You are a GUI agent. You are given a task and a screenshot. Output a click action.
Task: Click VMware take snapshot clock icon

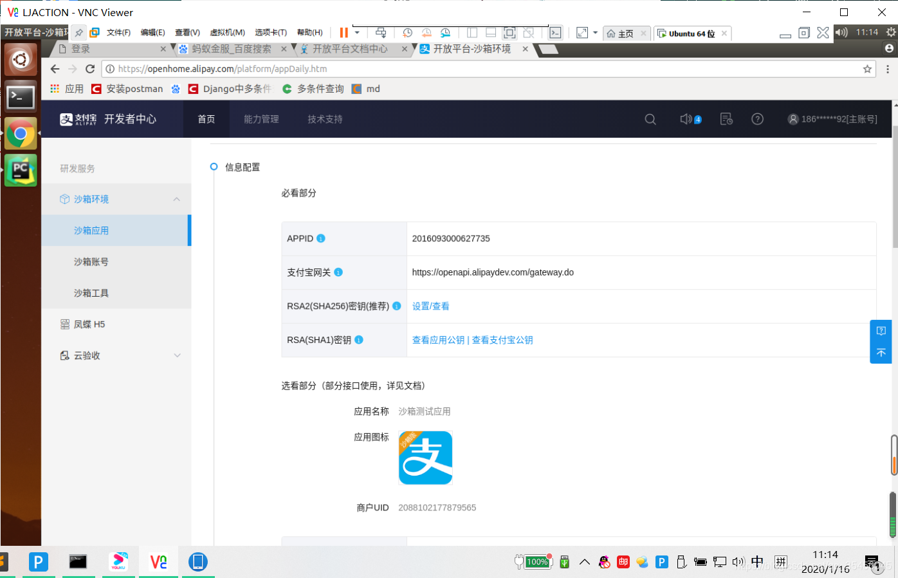(x=407, y=33)
